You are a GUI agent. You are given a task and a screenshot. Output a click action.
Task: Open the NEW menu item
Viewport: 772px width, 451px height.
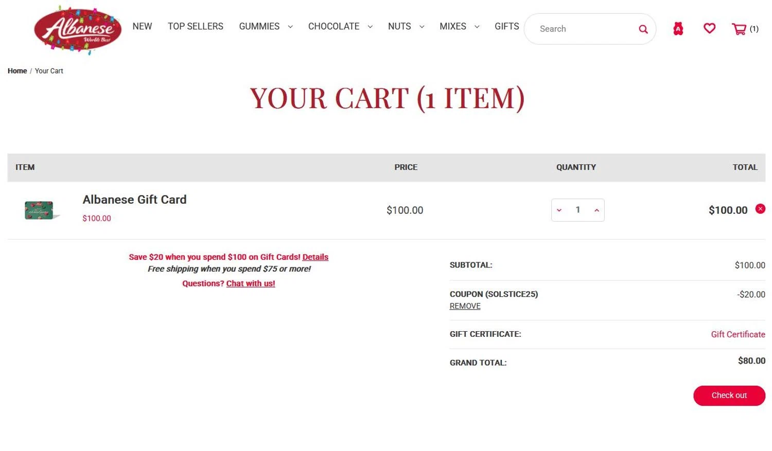[142, 26]
